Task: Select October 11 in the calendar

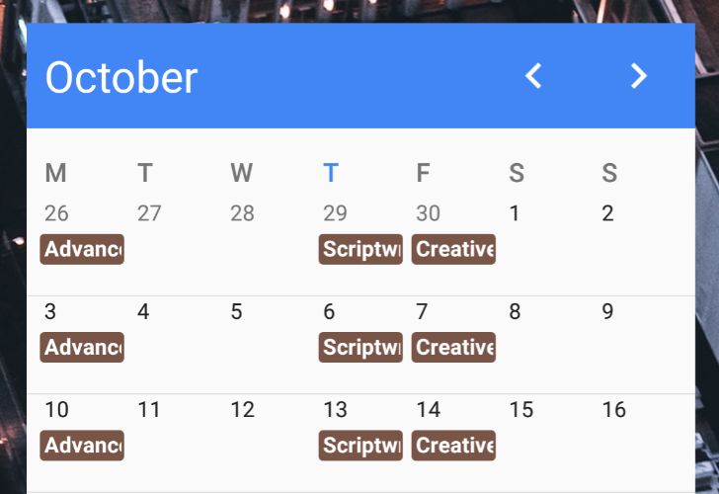Action: [x=149, y=410]
